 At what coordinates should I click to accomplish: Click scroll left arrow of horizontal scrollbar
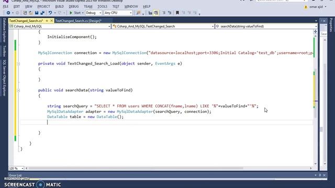click(x=27, y=168)
